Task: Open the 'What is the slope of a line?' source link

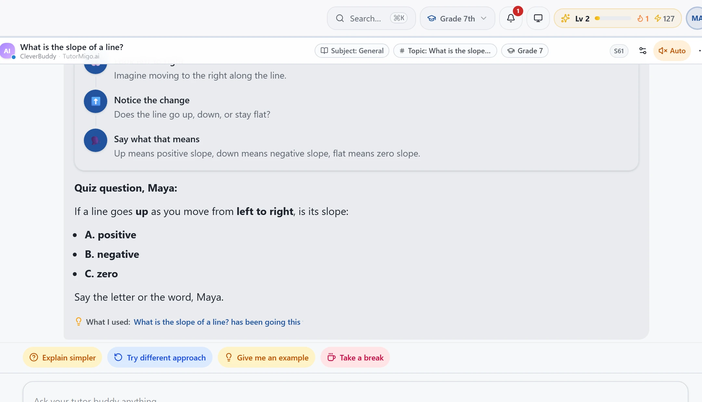Action: pos(217,322)
